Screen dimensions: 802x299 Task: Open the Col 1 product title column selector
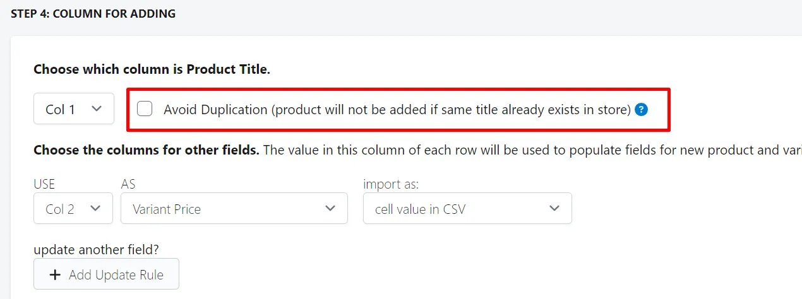pyautogui.click(x=74, y=109)
